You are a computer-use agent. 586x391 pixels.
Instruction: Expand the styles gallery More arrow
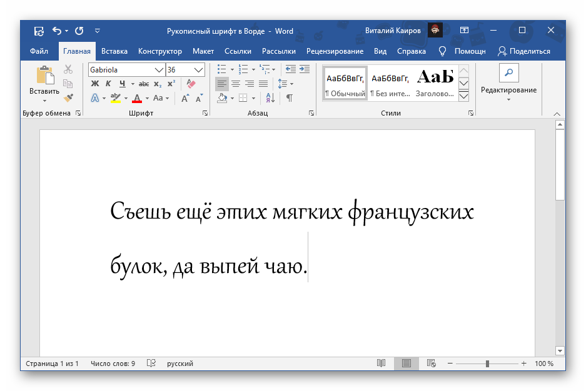[464, 96]
